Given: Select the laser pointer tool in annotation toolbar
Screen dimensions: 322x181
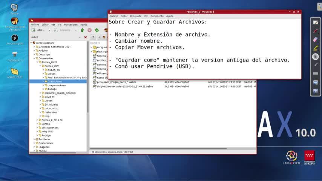Looking at the screenshot, I should [x=316, y=65].
